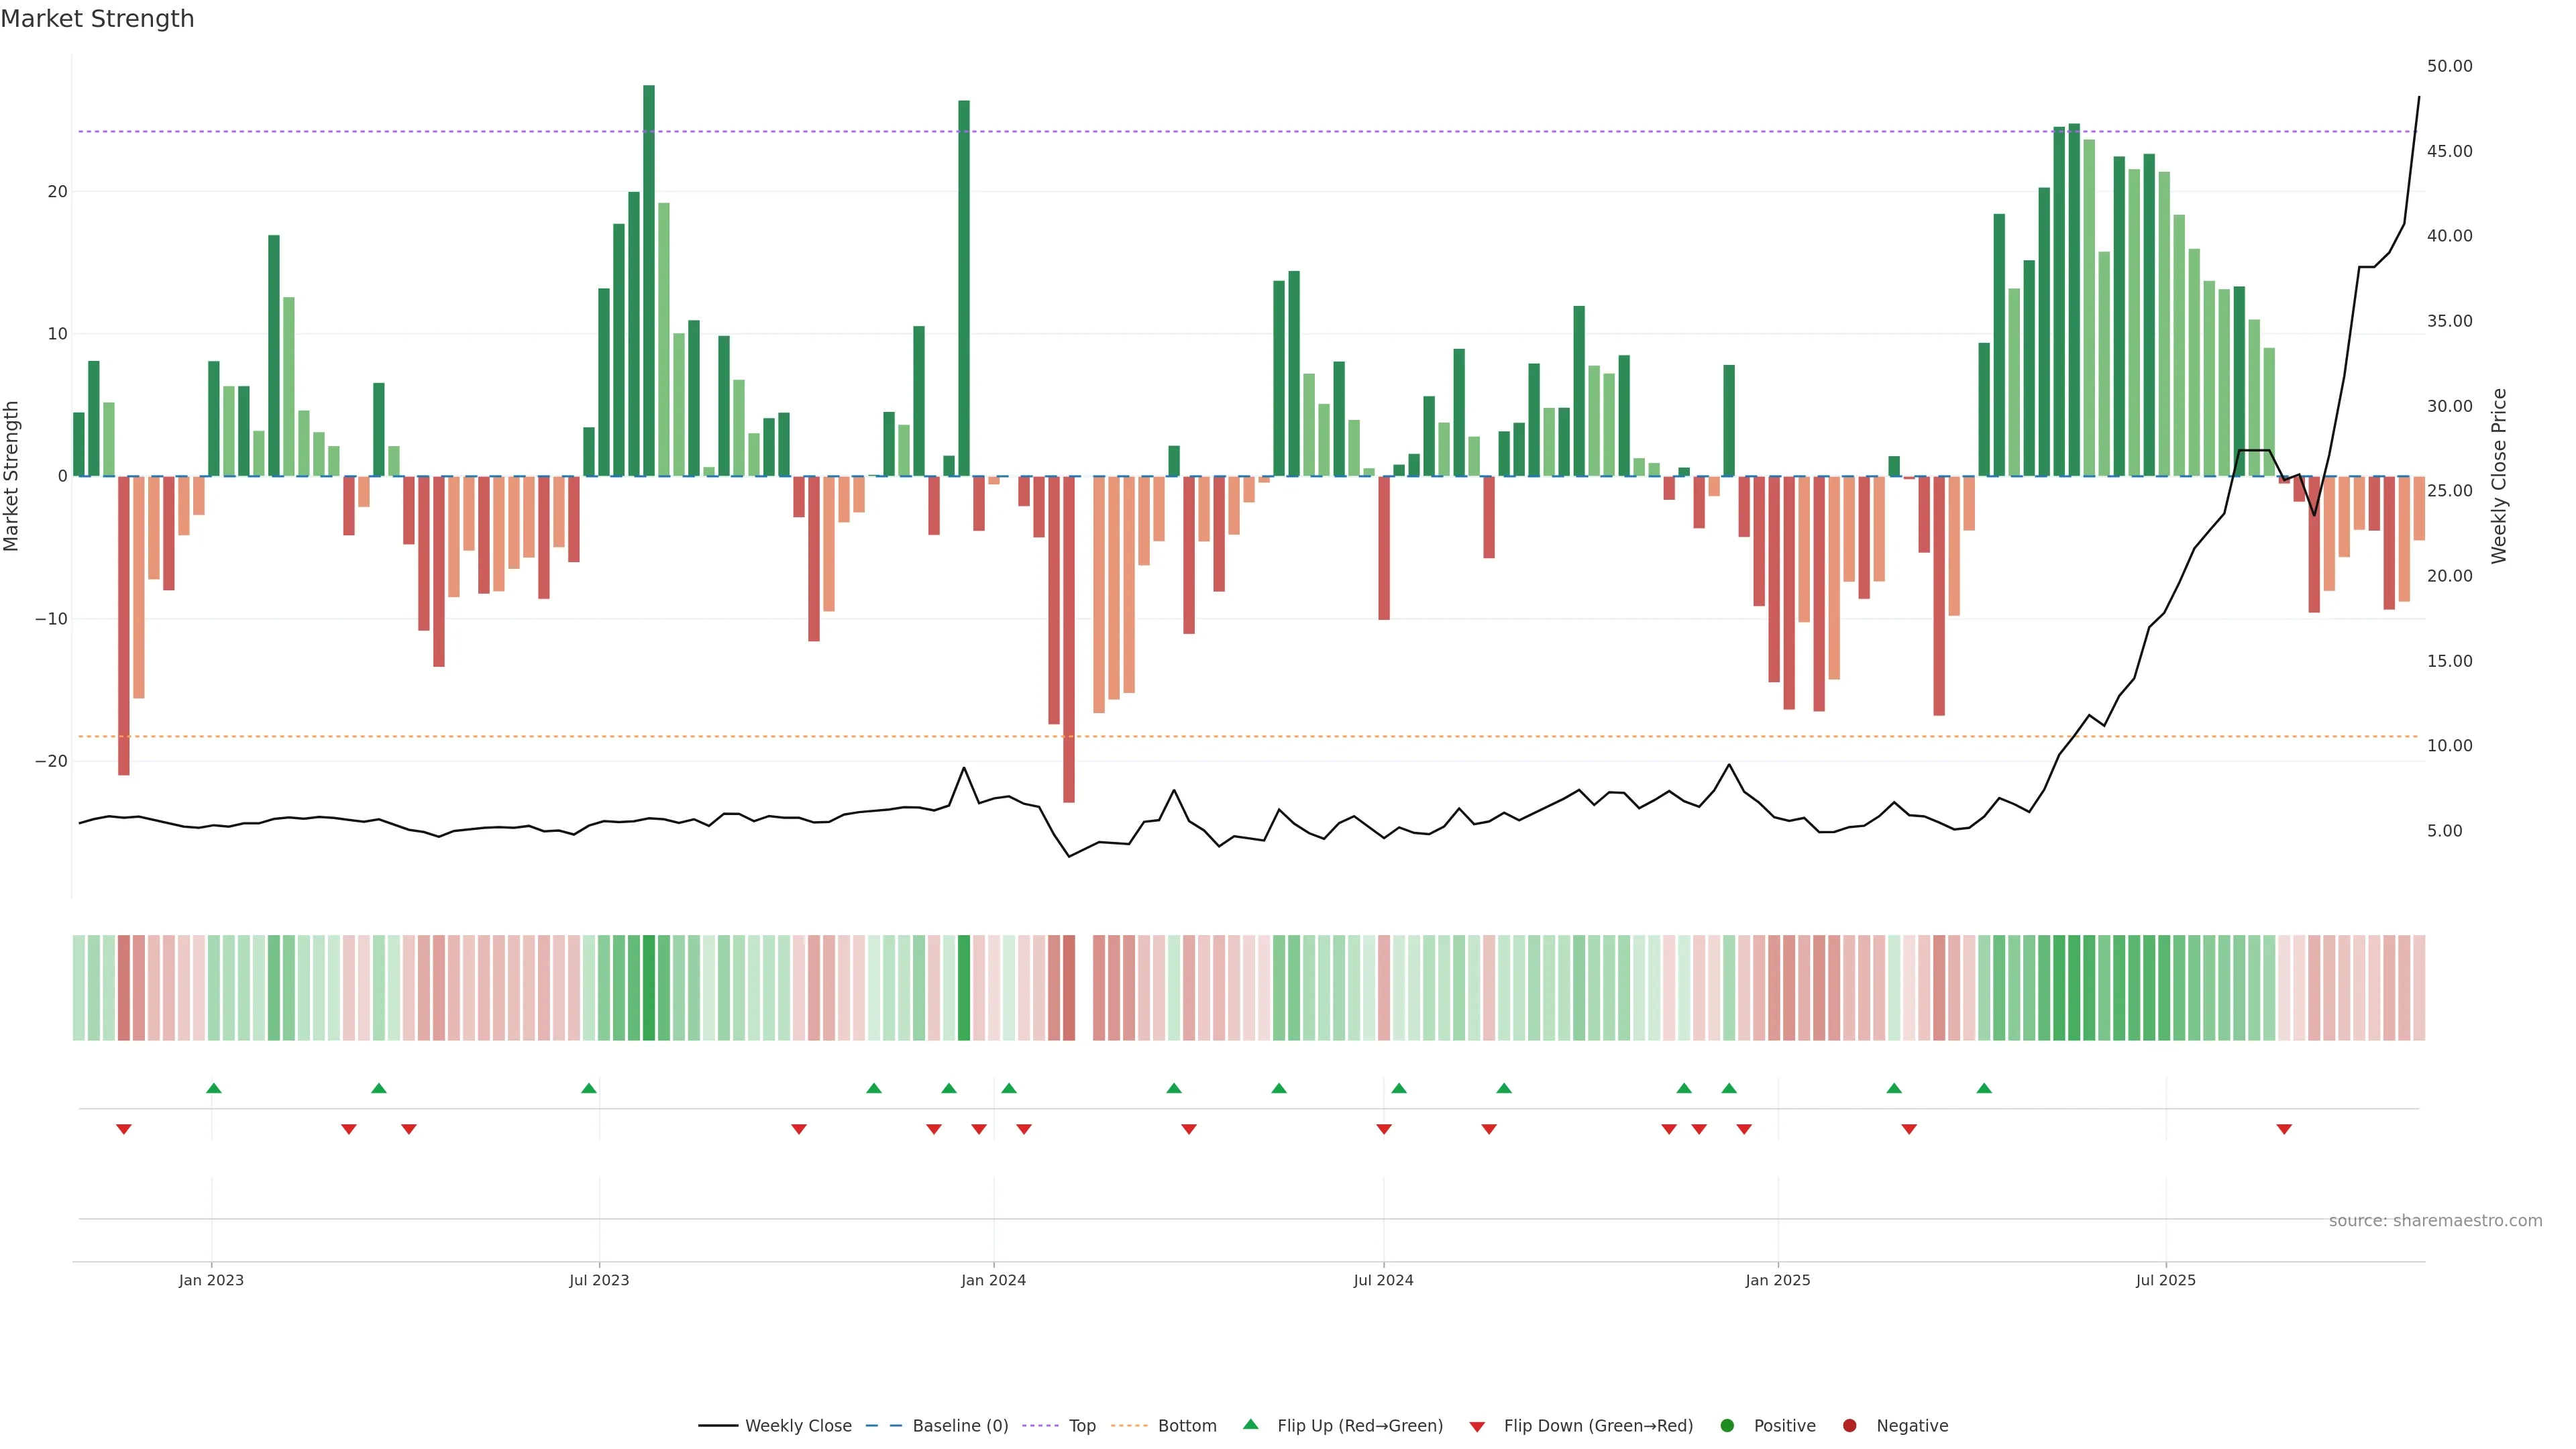Click the 50.00 right axis tick label
The height and width of the screenshot is (1449, 2576).
coord(2449,66)
